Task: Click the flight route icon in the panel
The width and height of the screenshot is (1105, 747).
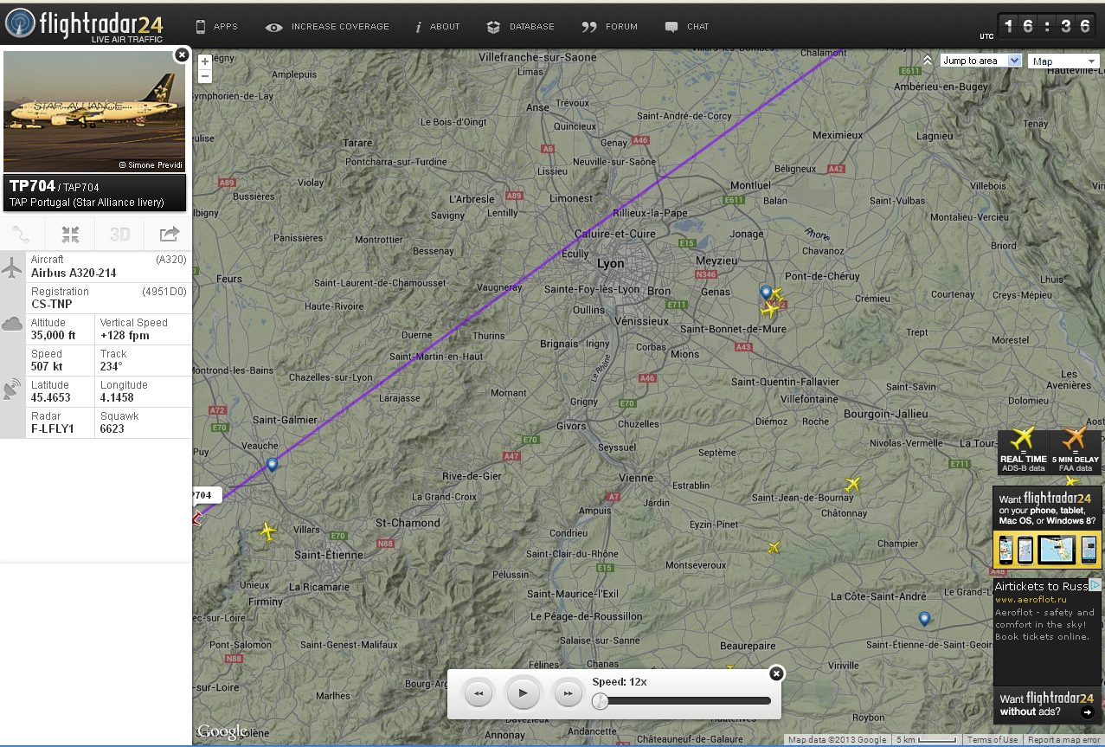Action: (22, 234)
